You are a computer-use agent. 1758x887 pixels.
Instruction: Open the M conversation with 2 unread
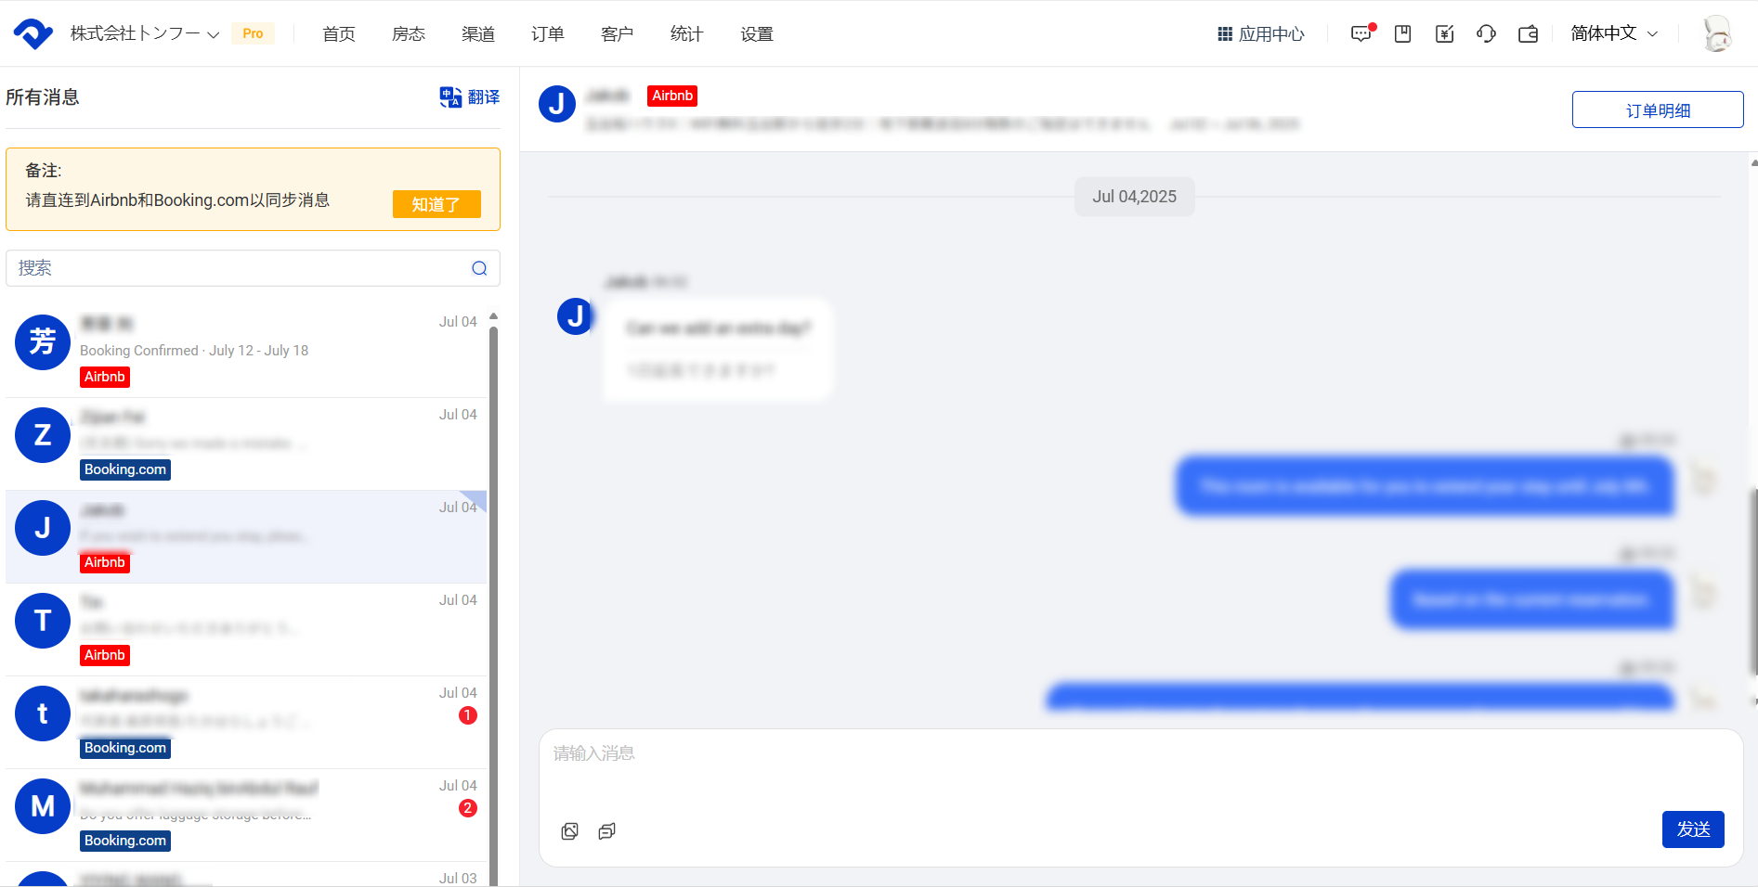click(246, 815)
